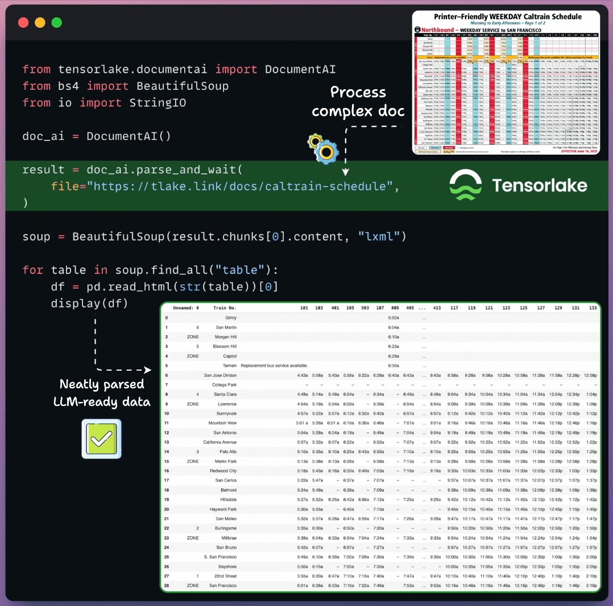Click the "Process complex doc" annotation text

point(358,101)
